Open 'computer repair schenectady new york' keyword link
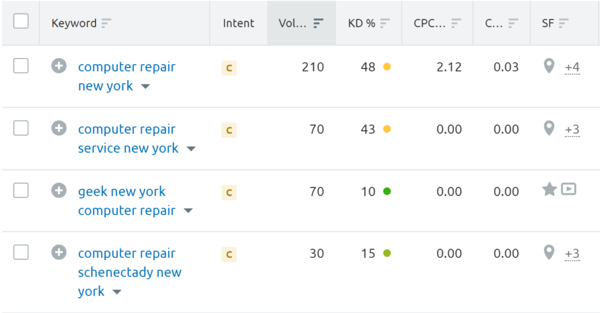This screenshot has height=313, width=600. (129, 272)
